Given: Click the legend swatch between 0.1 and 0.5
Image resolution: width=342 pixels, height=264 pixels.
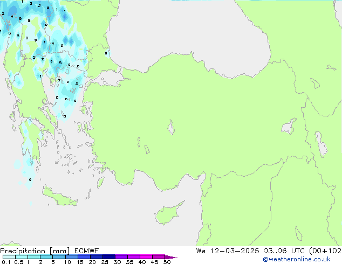Looking at the screenshot, I should point(9,257).
